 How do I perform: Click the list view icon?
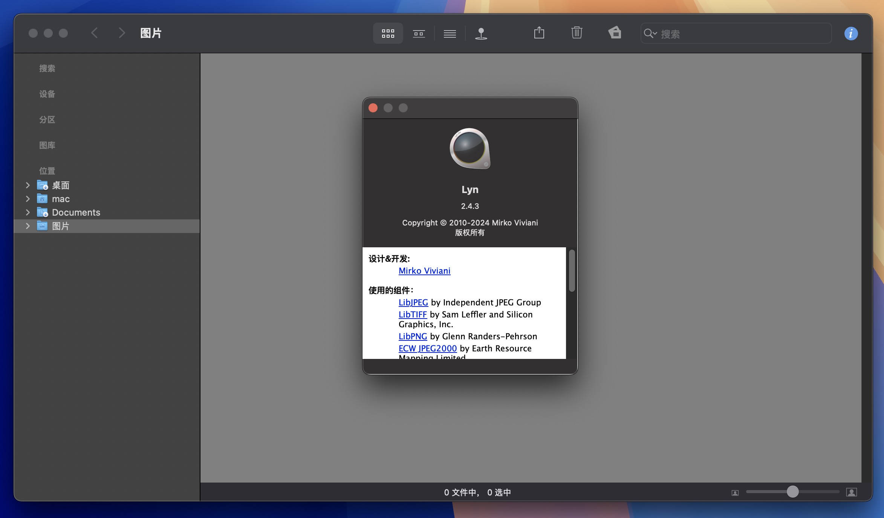click(449, 33)
